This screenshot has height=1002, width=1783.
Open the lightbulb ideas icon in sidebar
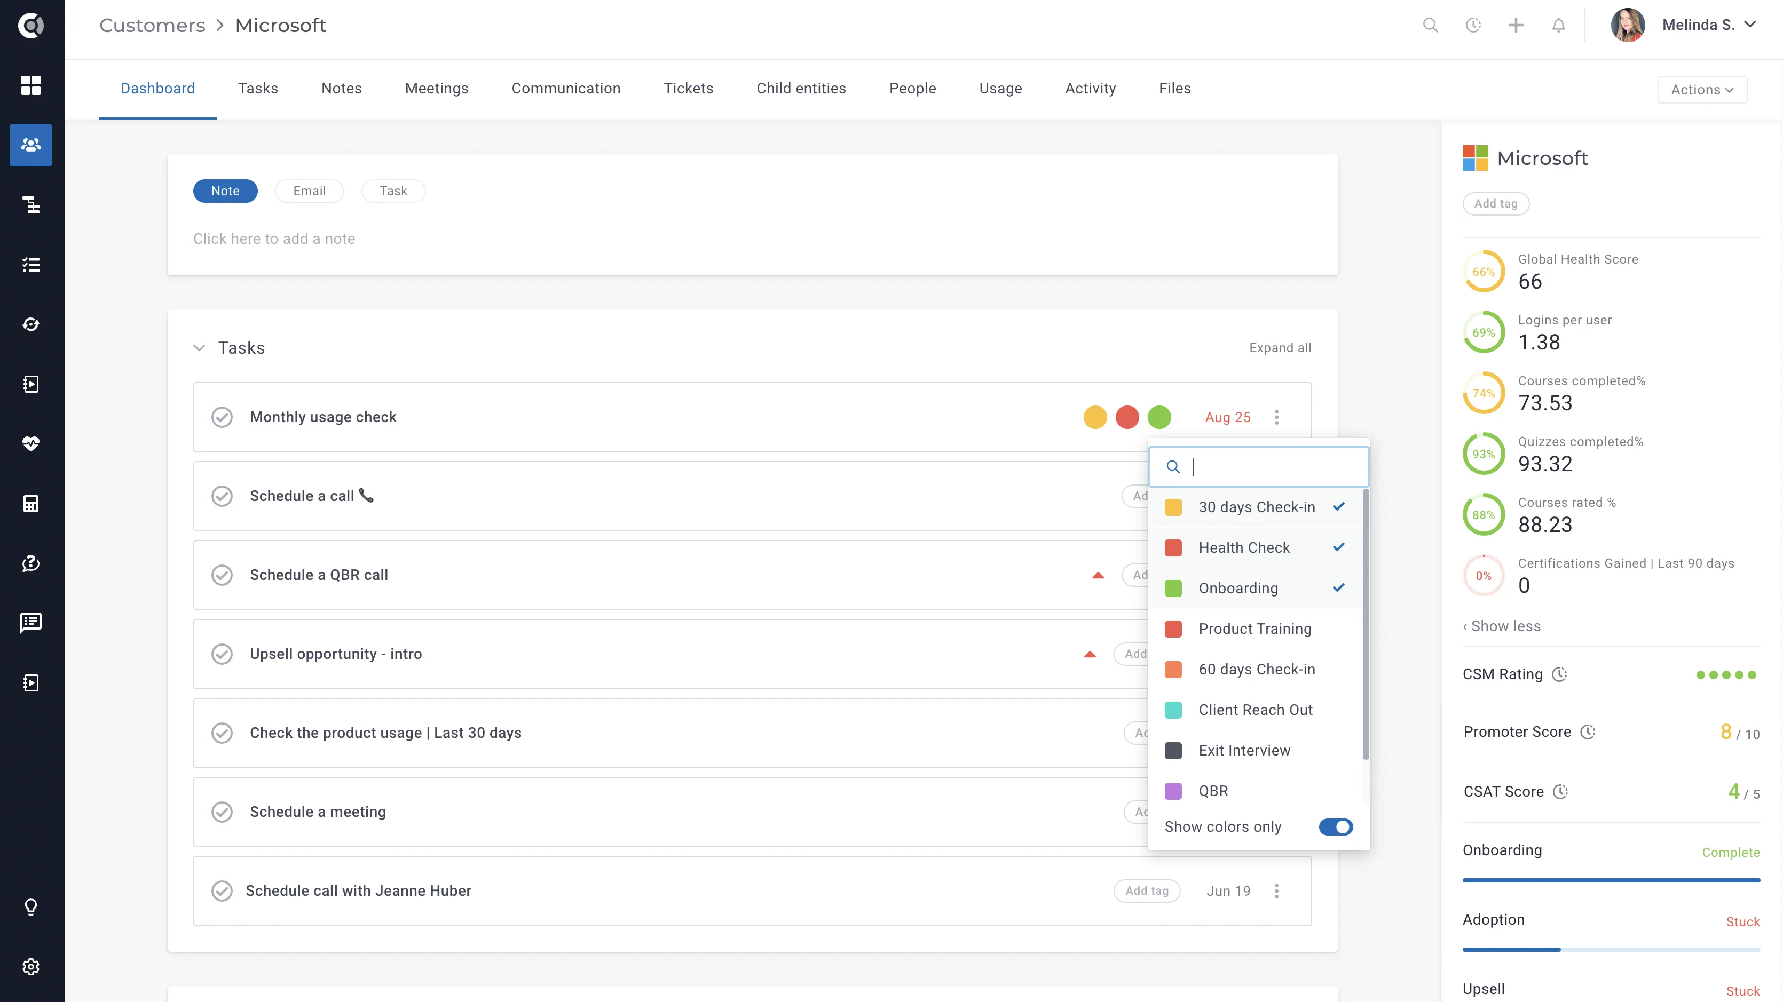pos(30,906)
